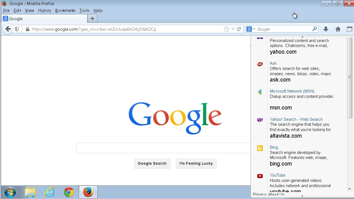Go to the Home page icon
Viewport: 354px width, 199px height.
(338, 29)
